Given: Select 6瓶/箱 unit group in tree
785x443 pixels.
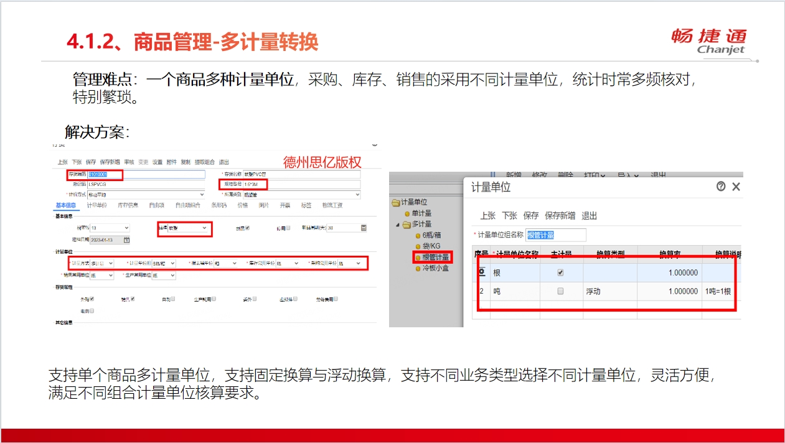Looking at the screenshot, I should click(431, 235).
